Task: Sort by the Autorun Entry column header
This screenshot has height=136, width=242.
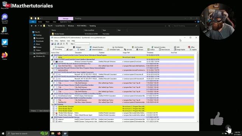Action: pyautogui.click(x=62, y=53)
